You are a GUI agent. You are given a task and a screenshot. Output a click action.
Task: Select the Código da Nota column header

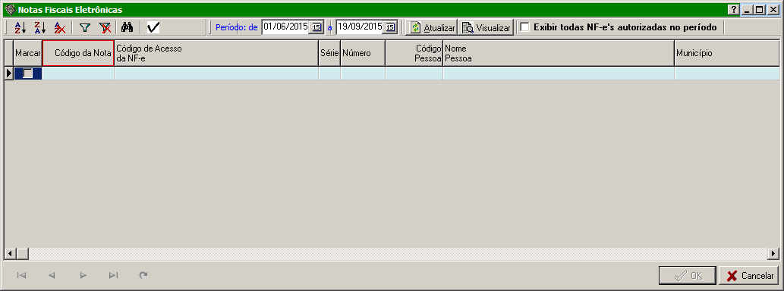coord(78,53)
